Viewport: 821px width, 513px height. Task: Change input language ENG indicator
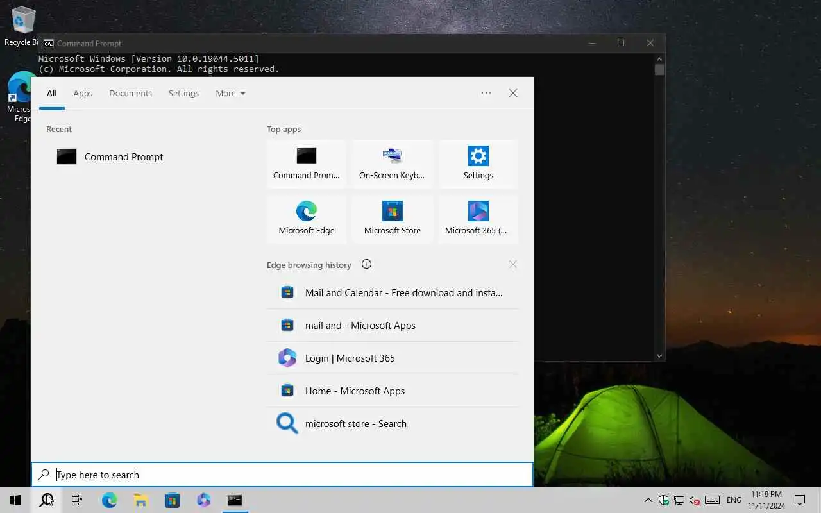pos(734,500)
